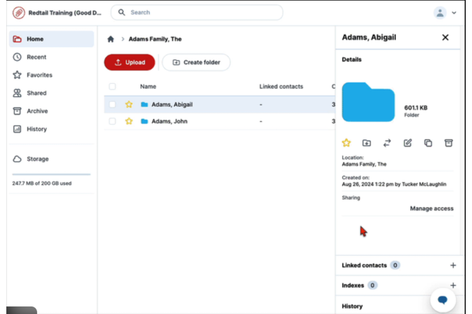
Task: Click the storage usage progress bar
Action: (x=51, y=174)
